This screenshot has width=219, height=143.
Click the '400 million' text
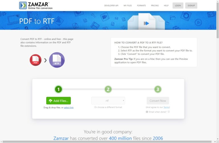click(120, 138)
